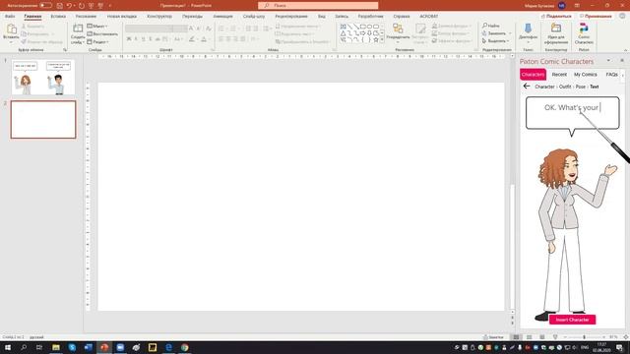Click the Find (Найти) button

click(491, 26)
